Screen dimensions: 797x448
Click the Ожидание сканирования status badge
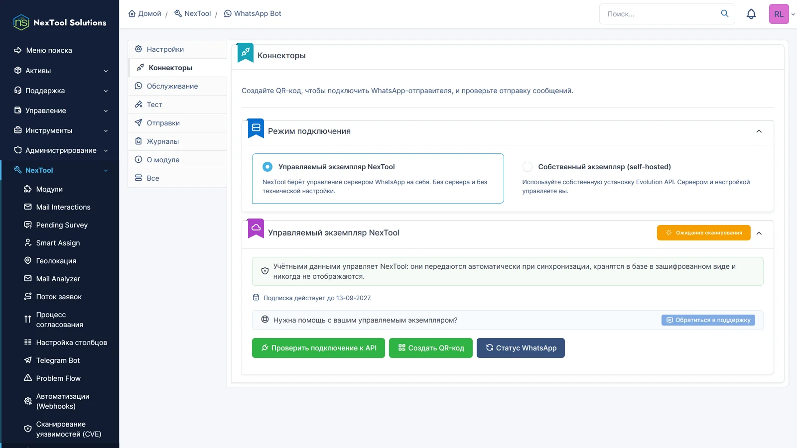point(704,232)
